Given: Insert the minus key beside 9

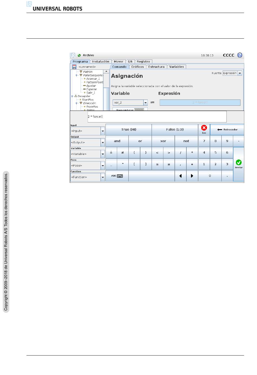Looking at the screenshot, I should pyautogui.click(x=239, y=141).
